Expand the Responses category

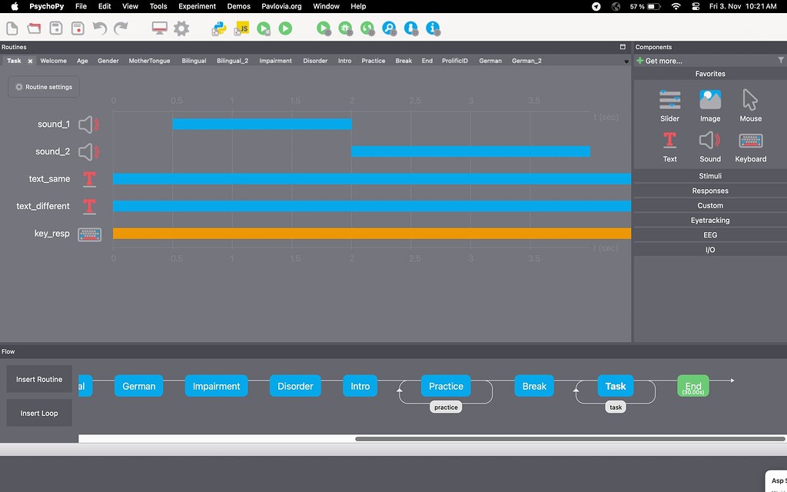click(x=709, y=190)
